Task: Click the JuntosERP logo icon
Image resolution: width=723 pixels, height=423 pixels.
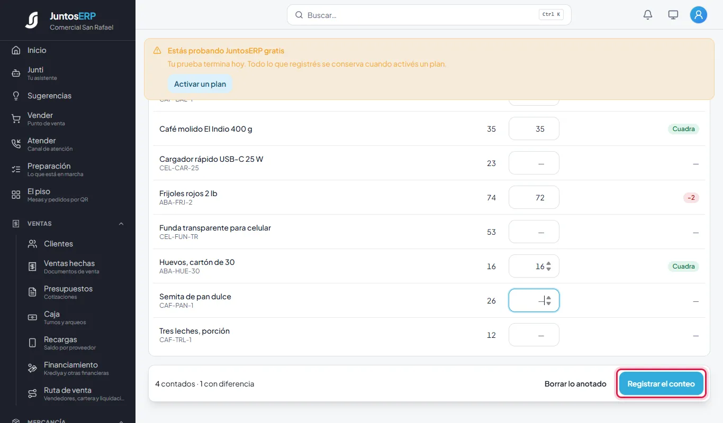Action: pyautogui.click(x=32, y=20)
